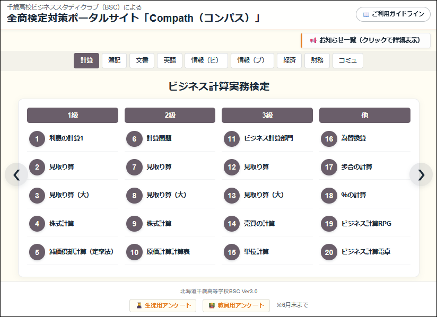Screen dimensions: 437x317
Task: Click the teacher icon in 教員用アンケート
Action: click(x=212, y=305)
